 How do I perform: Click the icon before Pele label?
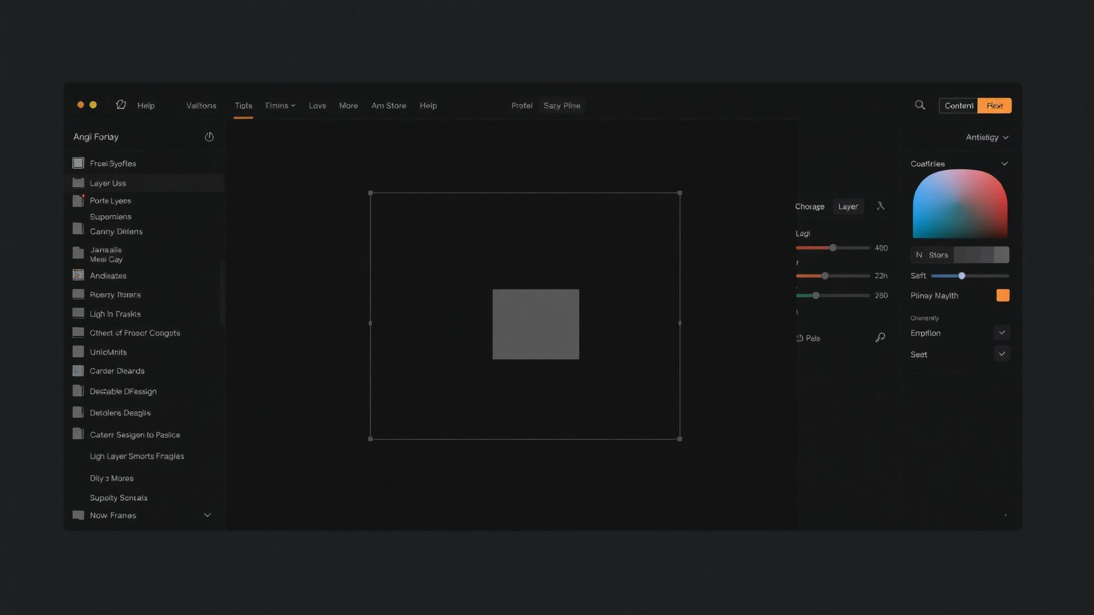[799, 338]
